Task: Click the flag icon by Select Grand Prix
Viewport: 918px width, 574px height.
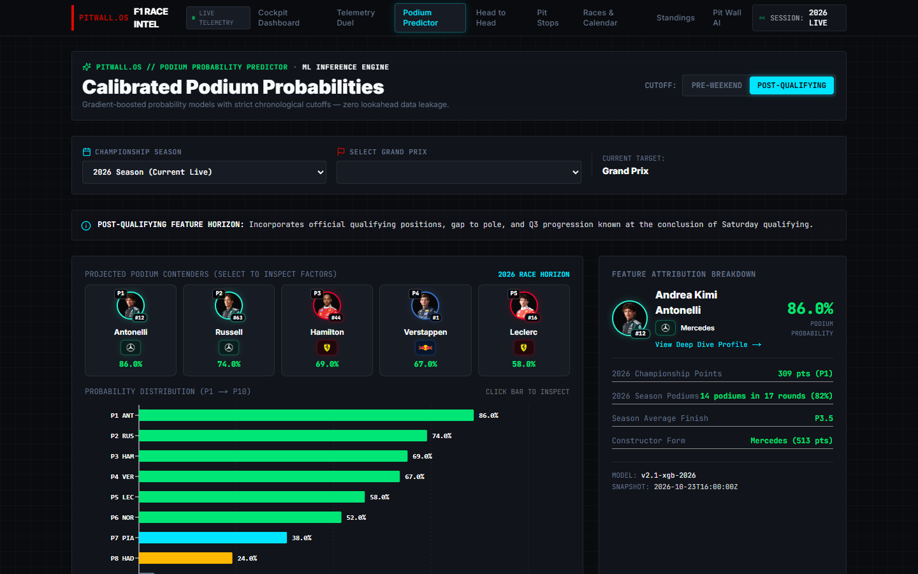Action: click(341, 152)
